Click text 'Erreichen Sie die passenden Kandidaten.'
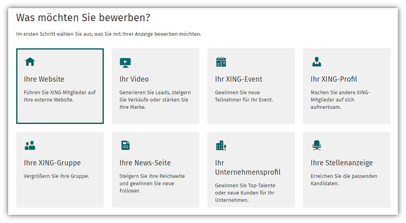 coord(344,180)
